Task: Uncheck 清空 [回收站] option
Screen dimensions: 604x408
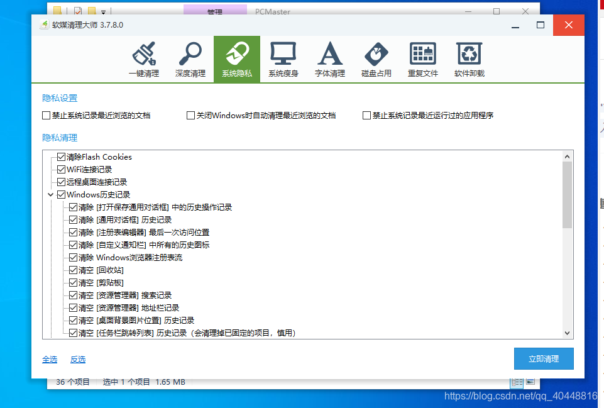Action: [x=73, y=270]
